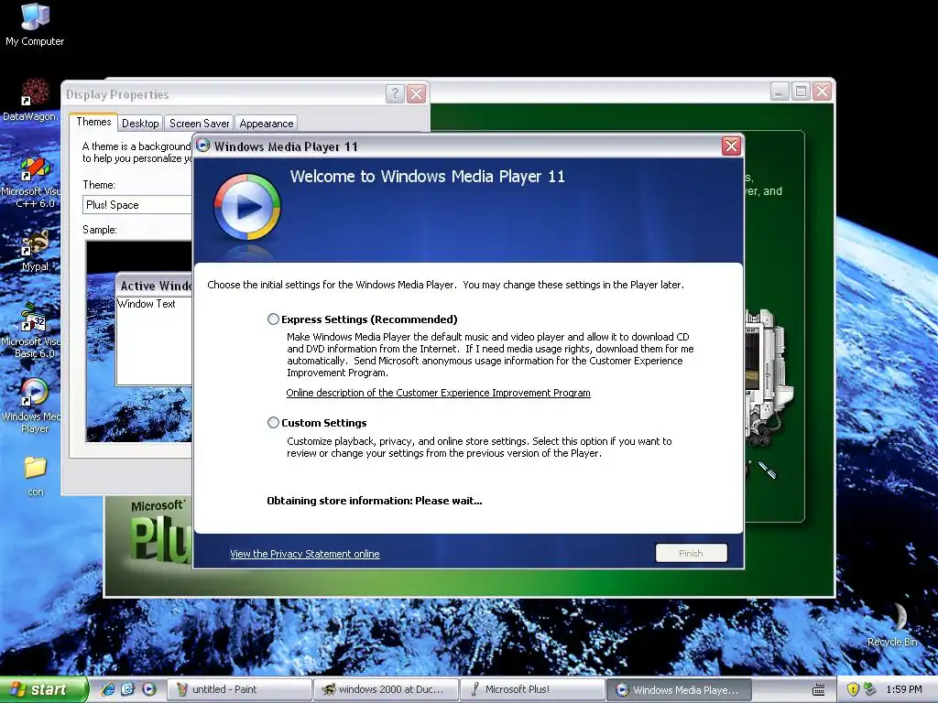938x703 pixels.
Task: Open the Start menu
Action: coord(44,689)
